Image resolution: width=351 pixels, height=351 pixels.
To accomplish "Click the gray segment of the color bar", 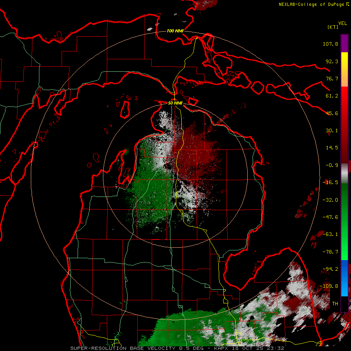I will pos(344,174).
